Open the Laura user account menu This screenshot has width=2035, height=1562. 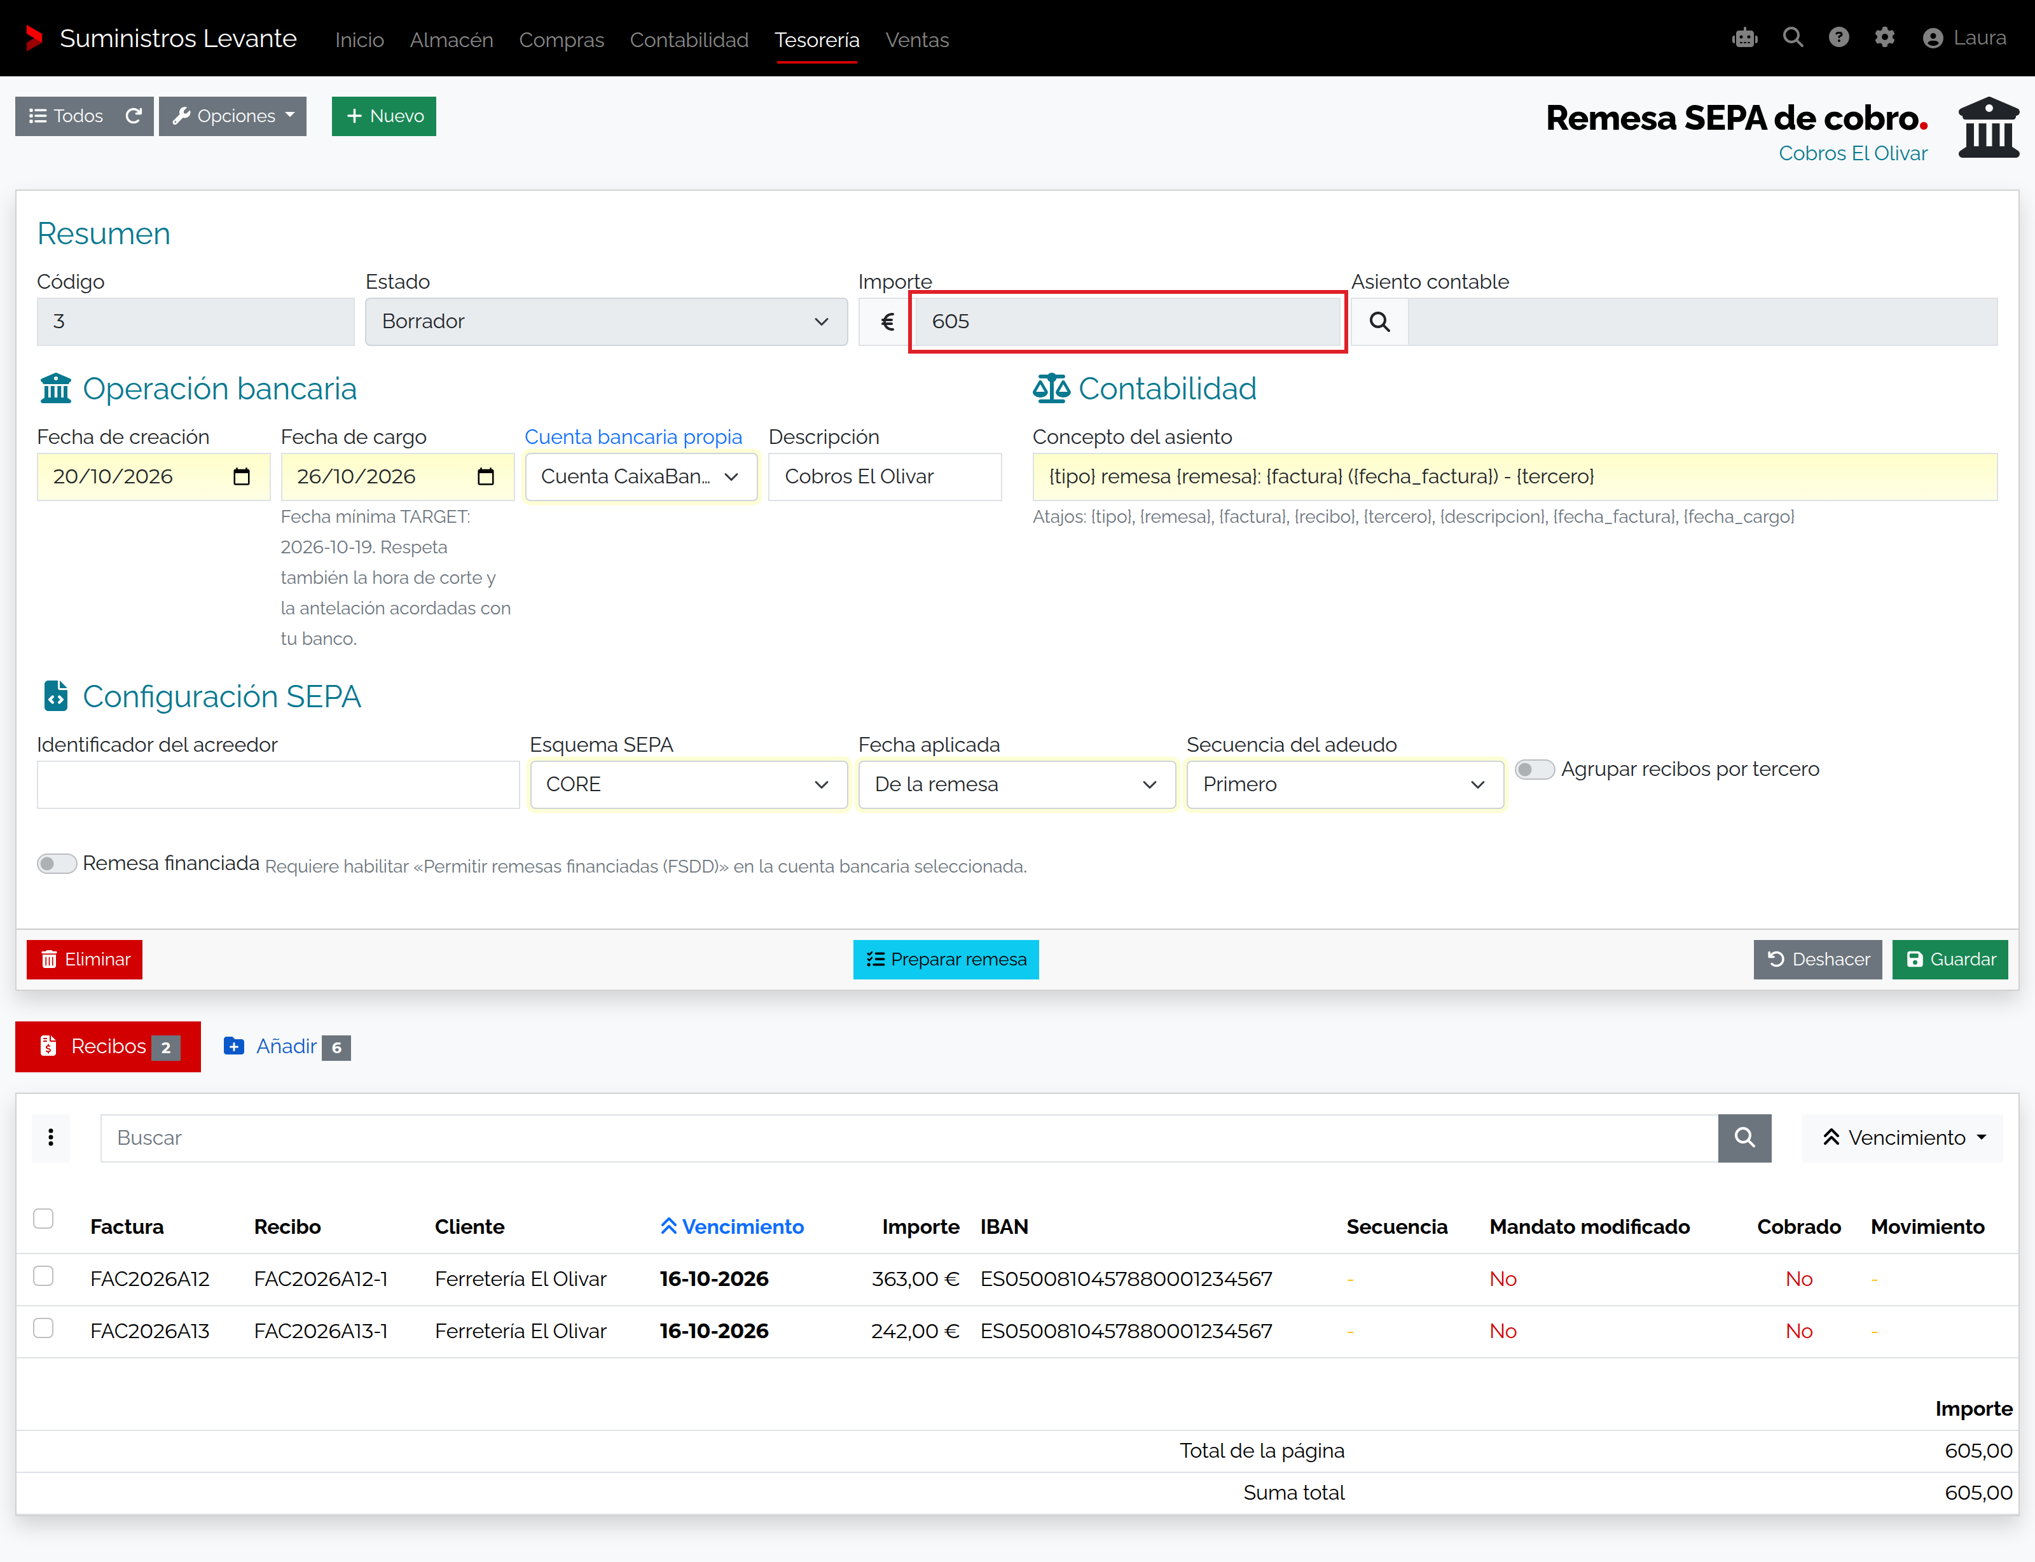(x=1964, y=38)
